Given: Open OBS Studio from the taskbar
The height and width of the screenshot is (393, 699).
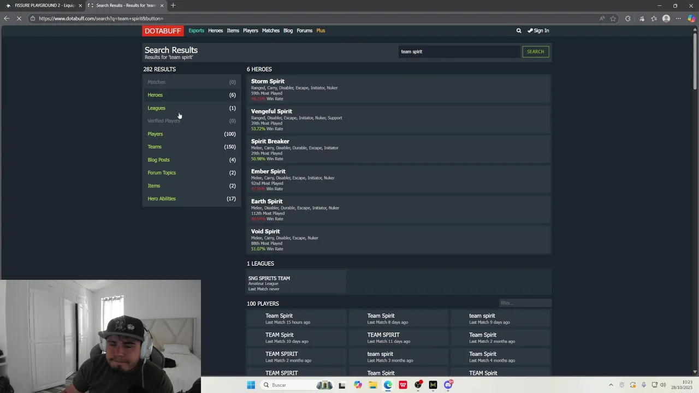Looking at the screenshot, I should [418, 385].
